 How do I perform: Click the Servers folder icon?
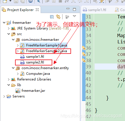[x=9, y=96]
